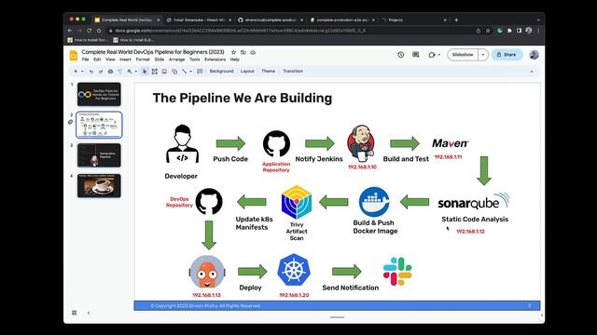The height and width of the screenshot is (335, 597).
Task: Select the text box tool
Action: 155,71
